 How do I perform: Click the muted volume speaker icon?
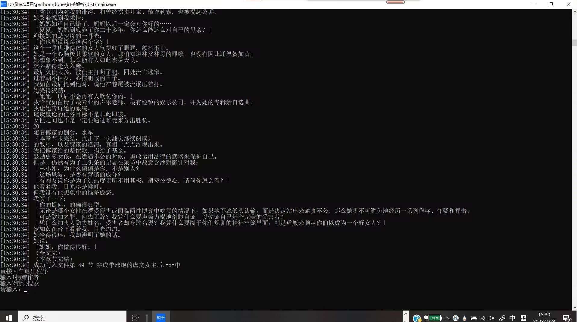click(491, 318)
